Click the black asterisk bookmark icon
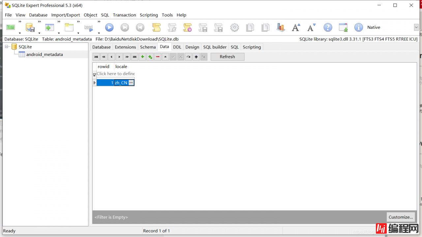Screen dimensions: 422x237 click(196, 57)
